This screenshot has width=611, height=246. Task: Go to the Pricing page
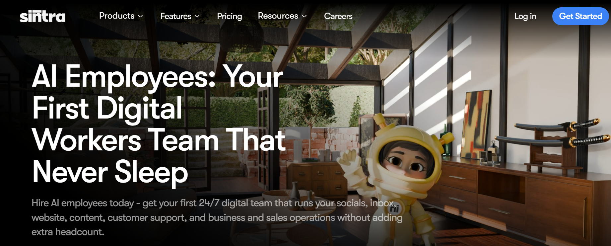click(x=230, y=16)
